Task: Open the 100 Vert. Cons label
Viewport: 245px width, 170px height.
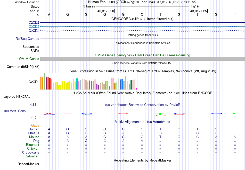Action: (x=14, y=111)
